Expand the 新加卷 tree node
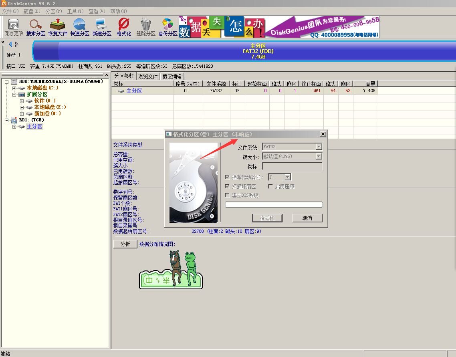 pyautogui.click(x=22, y=114)
